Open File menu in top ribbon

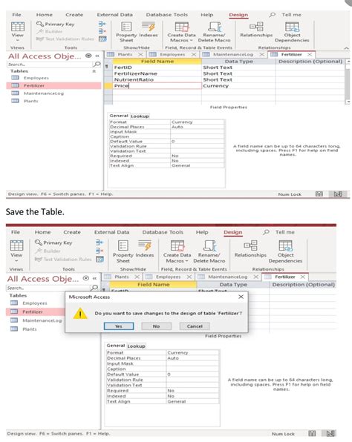[16, 15]
